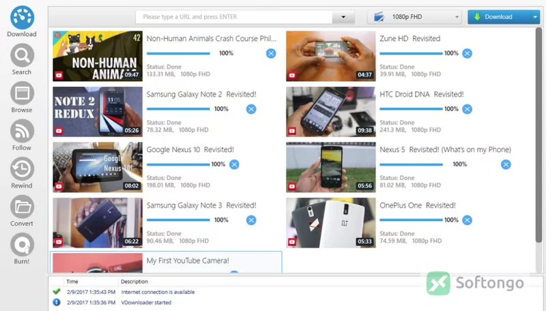Open the HTC Droid DNA video thumbnail

click(331, 112)
